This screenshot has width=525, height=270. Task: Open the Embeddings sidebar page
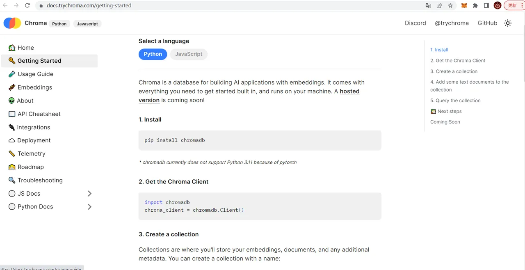(35, 87)
